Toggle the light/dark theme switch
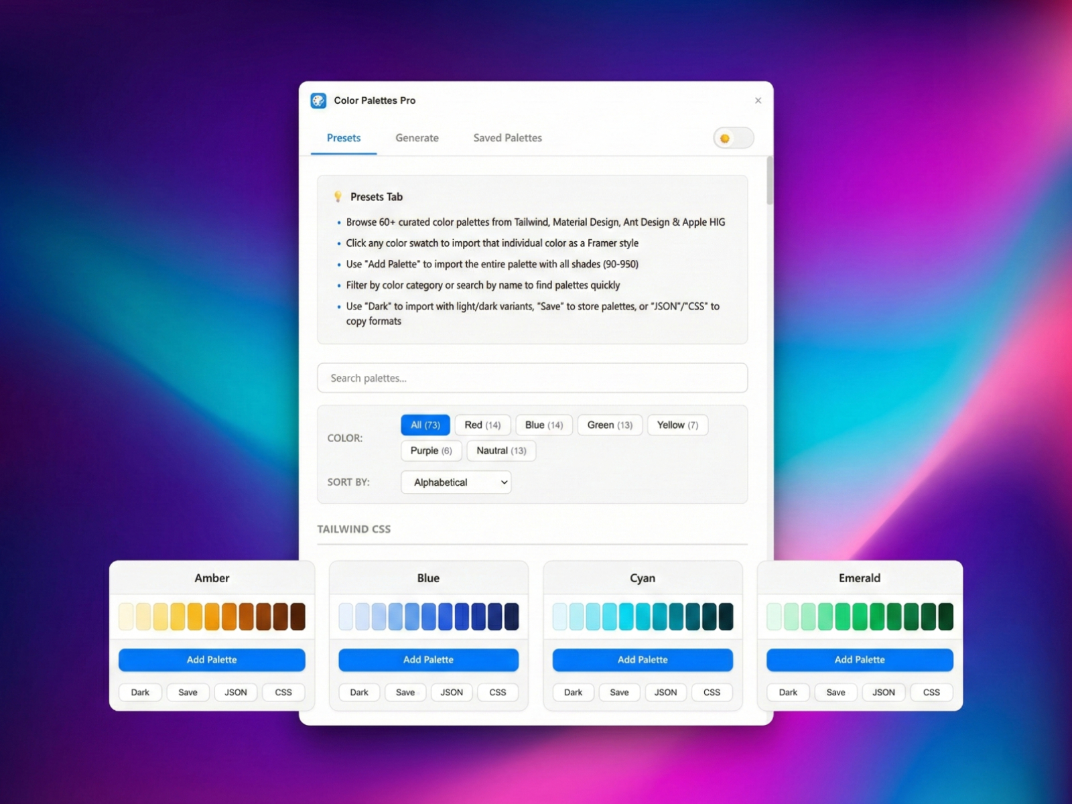Screen dimensions: 1072x804 pos(732,138)
